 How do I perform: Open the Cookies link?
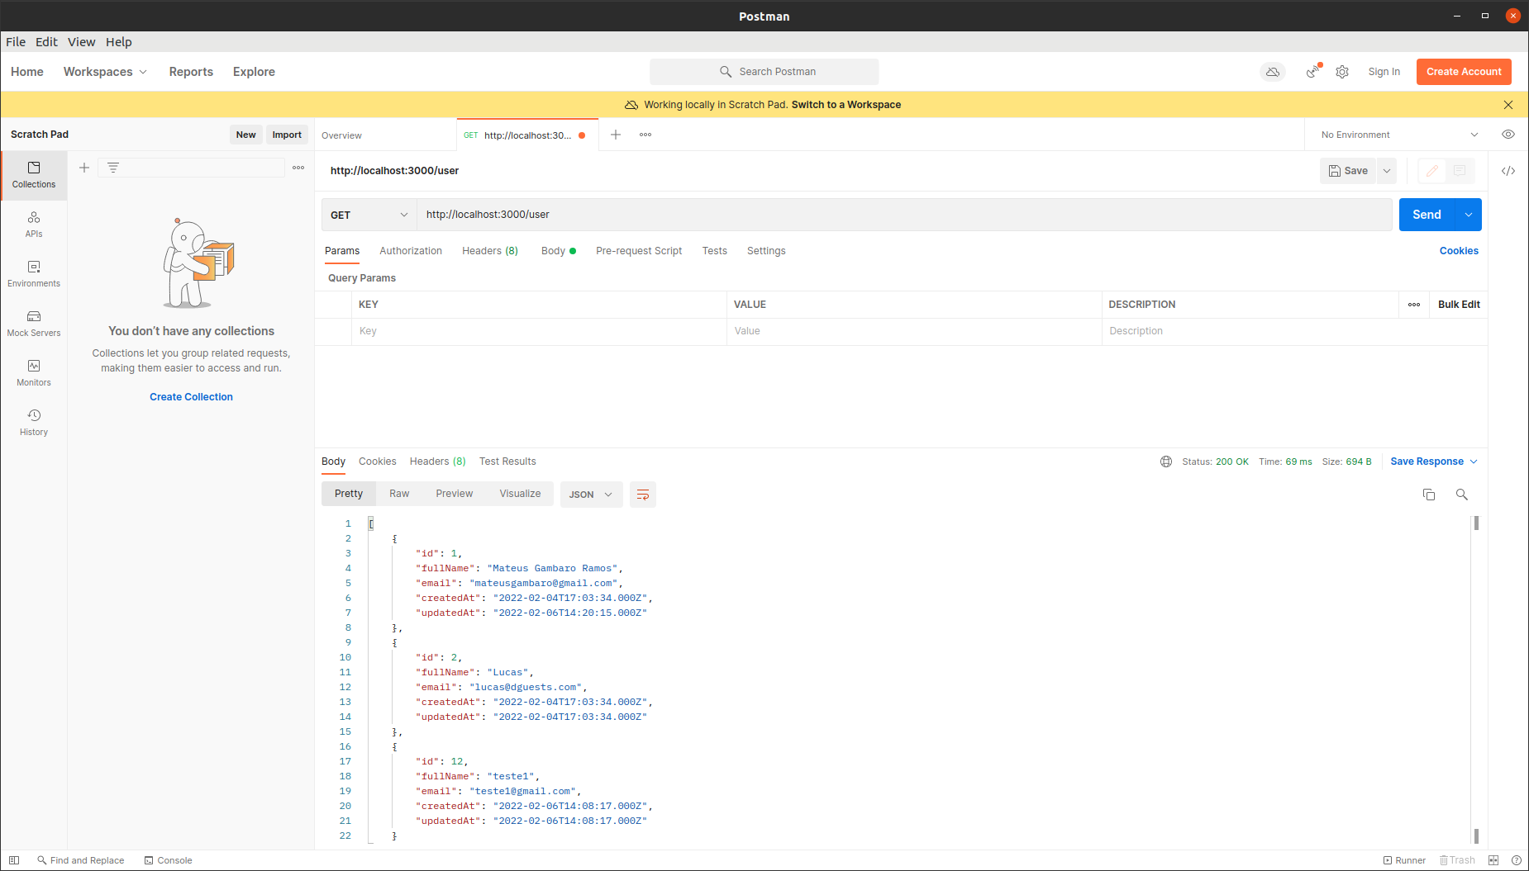tap(1459, 251)
